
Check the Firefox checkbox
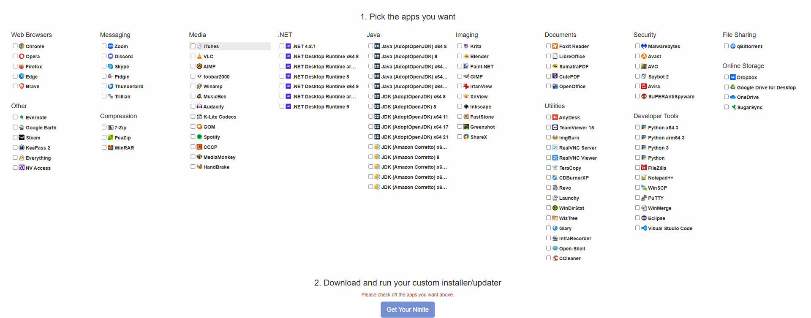(x=15, y=66)
